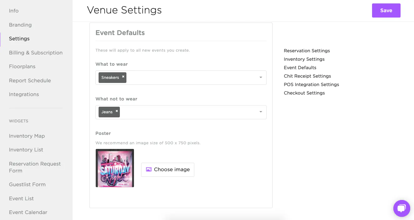Expand the What to wear dropdown
Viewport: 414px width, 220px height.
[261, 78]
